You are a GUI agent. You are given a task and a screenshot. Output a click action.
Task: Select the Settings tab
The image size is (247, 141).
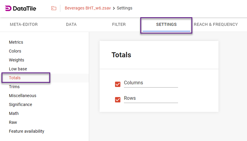point(166,25)
